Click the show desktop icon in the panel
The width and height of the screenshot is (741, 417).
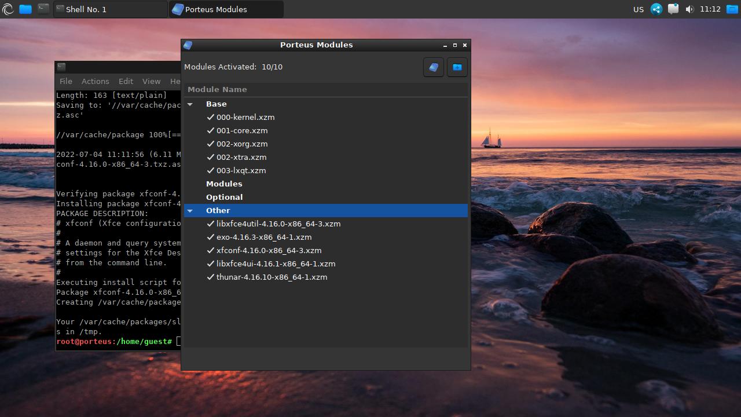click(x=732, y=9)
